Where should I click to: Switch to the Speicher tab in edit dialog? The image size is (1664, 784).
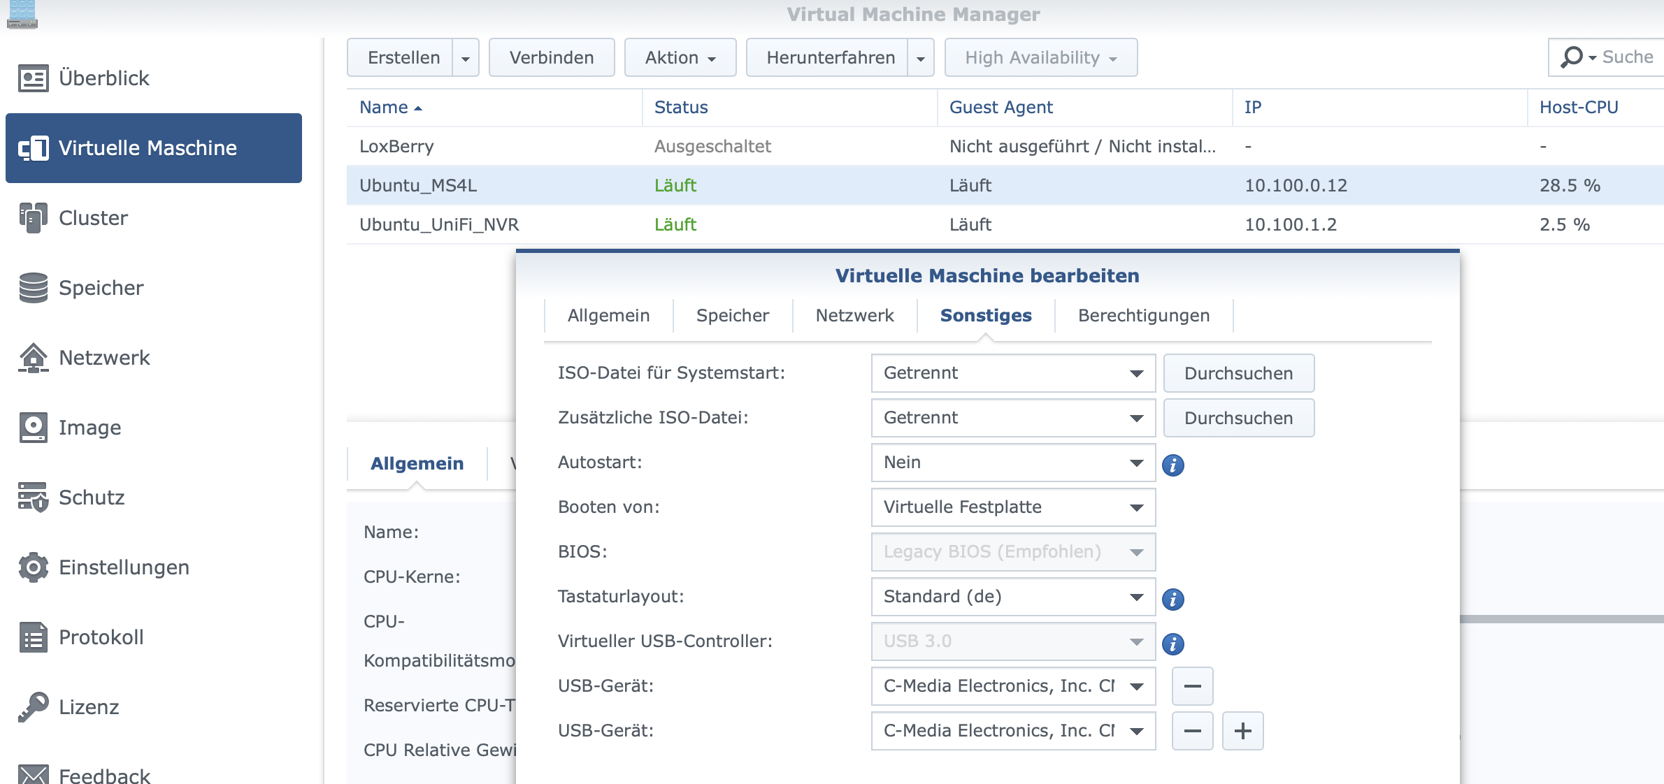click(x=733, y=316)
